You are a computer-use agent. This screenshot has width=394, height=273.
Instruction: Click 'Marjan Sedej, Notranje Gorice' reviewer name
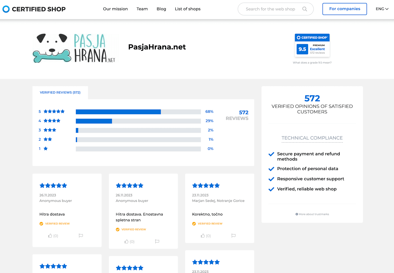pos(218,201)
